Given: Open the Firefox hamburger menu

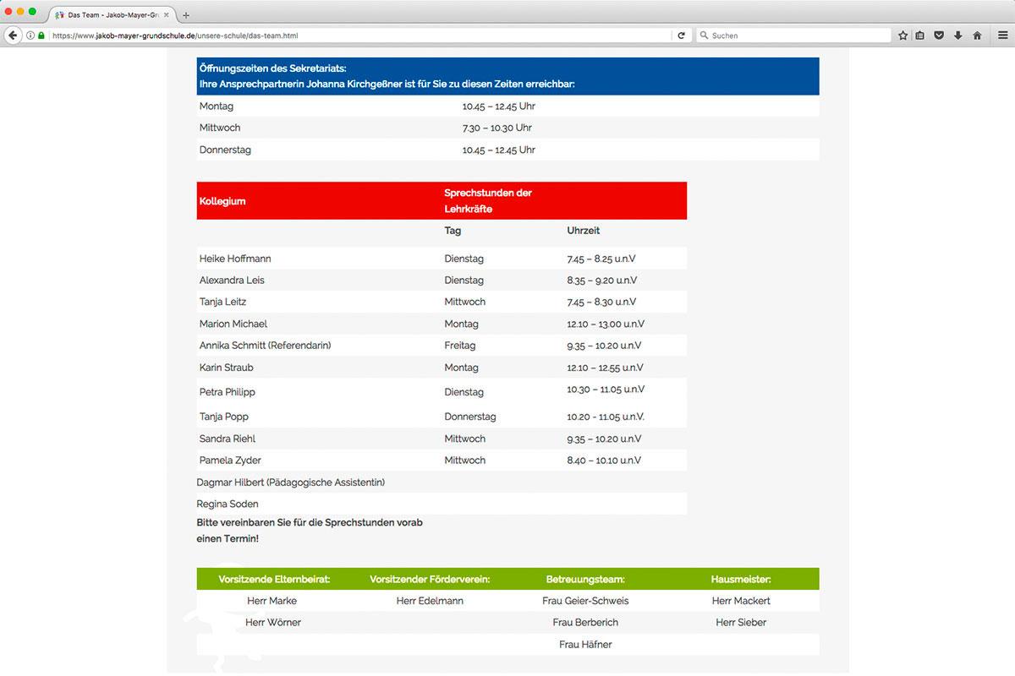Looking at the screenshot, I should [1002, 35].
